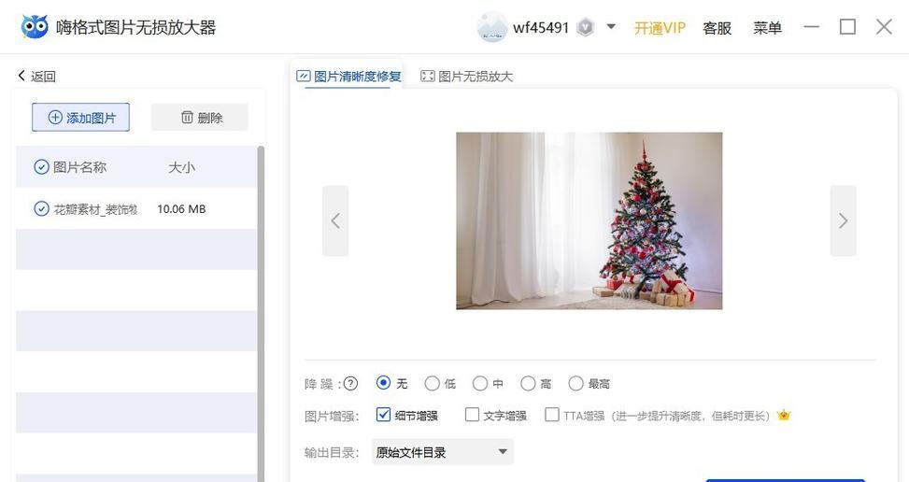Viewport: 909px width, 482px height.
Task: Click the gold crown icon beside TTA增强
Action: tap(784, 415)
